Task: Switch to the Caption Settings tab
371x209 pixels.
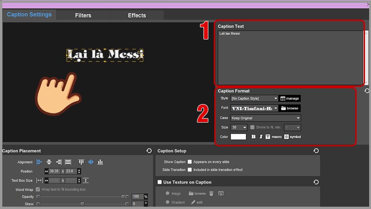Action: 29,14
